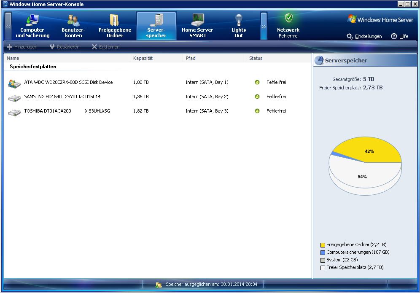420x293 pixels.
Task: Maximize the console window
Action: (407, 4)
